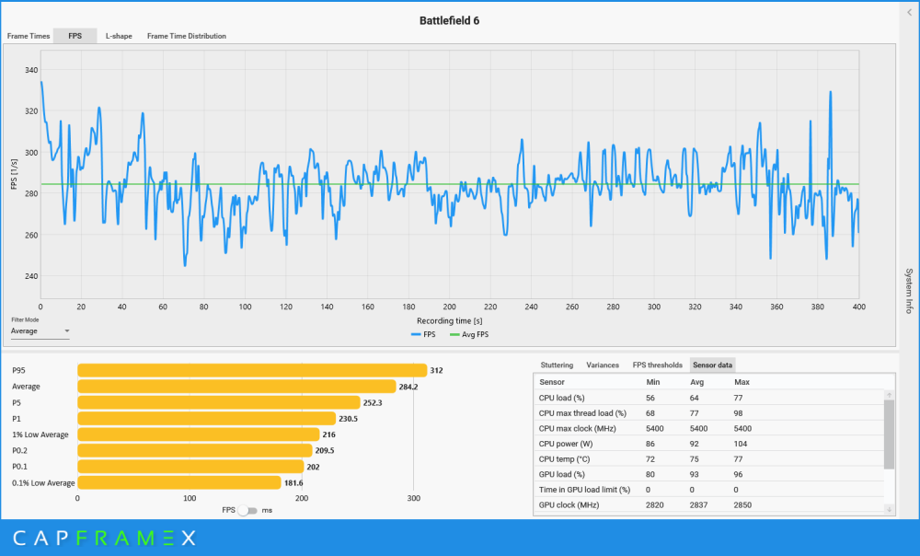This screenshot has height=556, width=920.
Task: Click the Sensor column header
Action: click(553, 381)
